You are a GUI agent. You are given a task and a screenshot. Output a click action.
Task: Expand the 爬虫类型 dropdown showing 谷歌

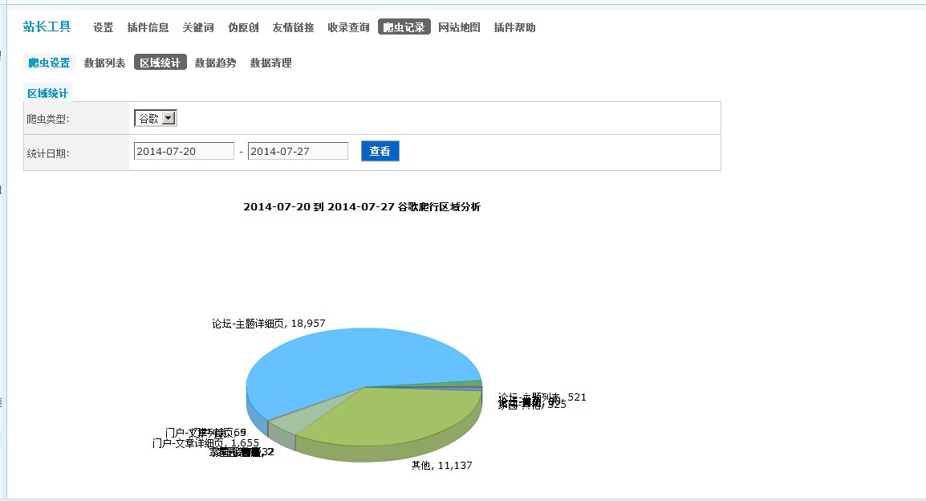click(156, 118)
